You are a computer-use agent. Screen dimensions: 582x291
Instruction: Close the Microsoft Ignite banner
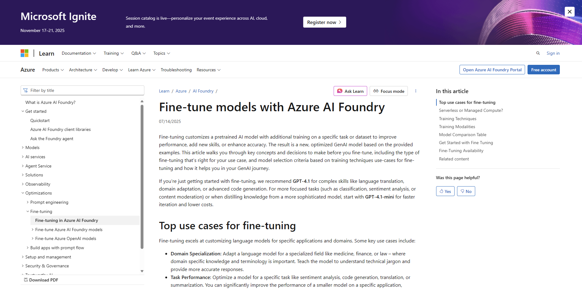click(569, 12)
